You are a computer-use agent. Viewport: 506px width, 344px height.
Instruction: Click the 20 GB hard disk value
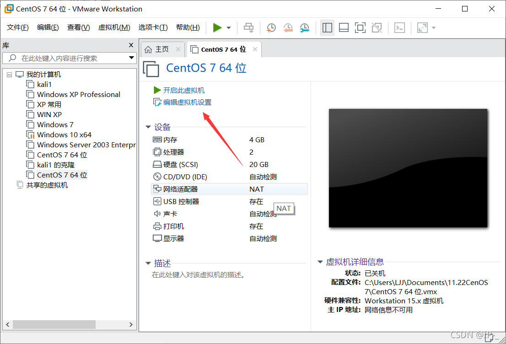(x=259, y=165)
